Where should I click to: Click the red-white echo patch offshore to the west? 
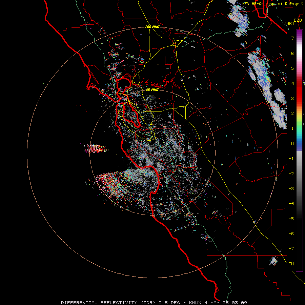(96, 148)
